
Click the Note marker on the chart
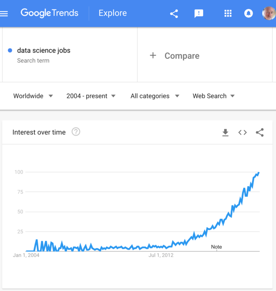tap(216, 247)
